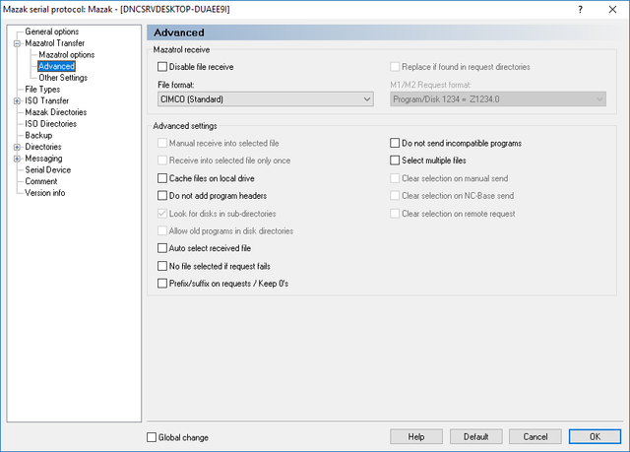The width and height of the screenshot is (630, 452).
Task: Expand the Messaging tree node
Action: click(x=17, y=159)
